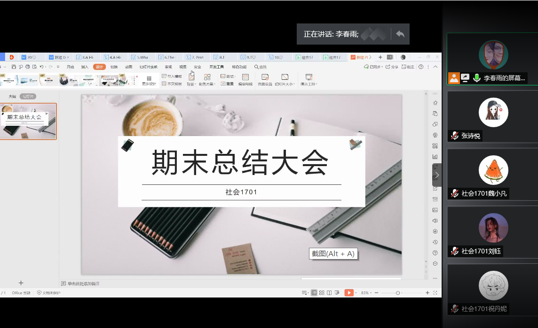Viewport: 538px width, 328px height.
Task: Select the 设计 ribbon tab
Action: tap(100, 67)
